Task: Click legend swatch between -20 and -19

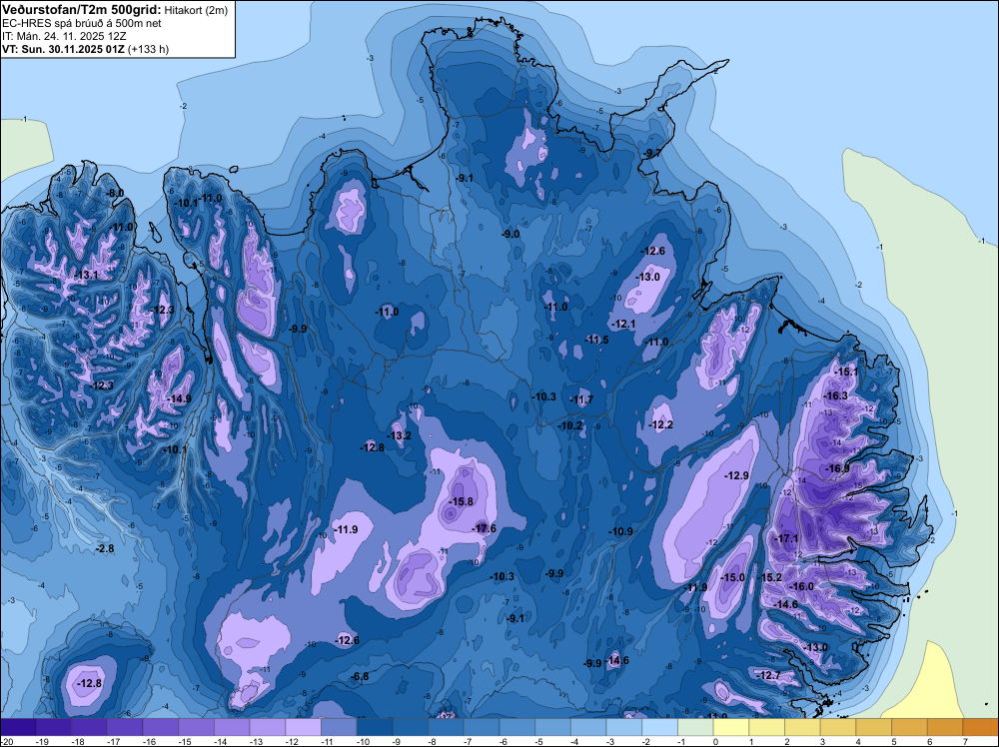Action: pos(18,727)
